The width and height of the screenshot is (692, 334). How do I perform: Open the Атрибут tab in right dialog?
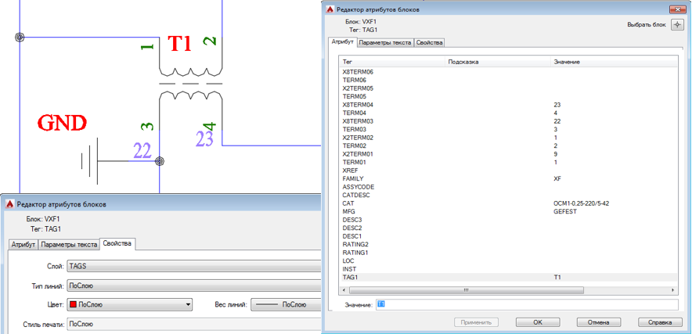point(342,42)
